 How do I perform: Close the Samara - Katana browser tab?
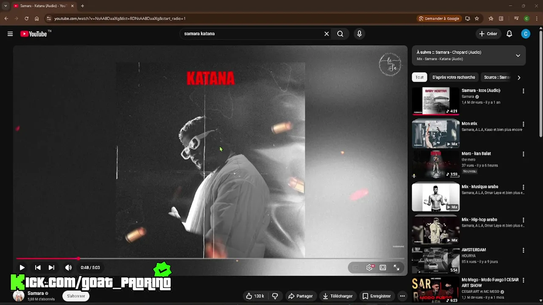pos(72,6)
